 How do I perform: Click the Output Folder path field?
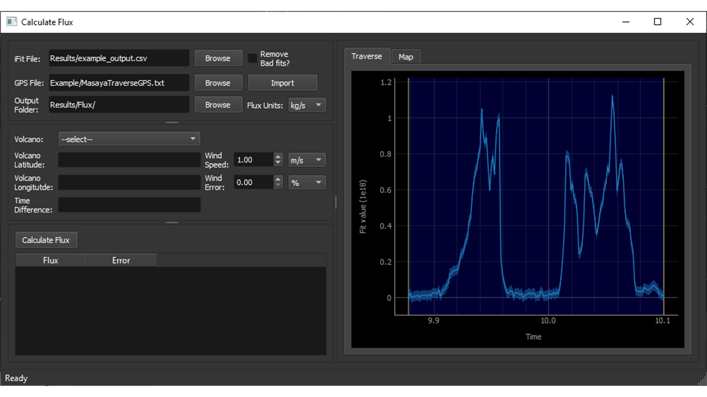pyautogui.click(x=119, y=105)
